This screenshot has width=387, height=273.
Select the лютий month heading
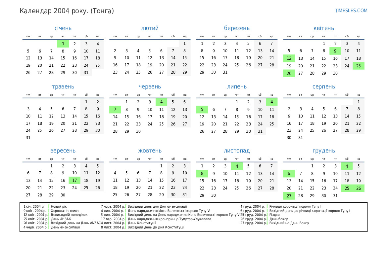(150, 28)
